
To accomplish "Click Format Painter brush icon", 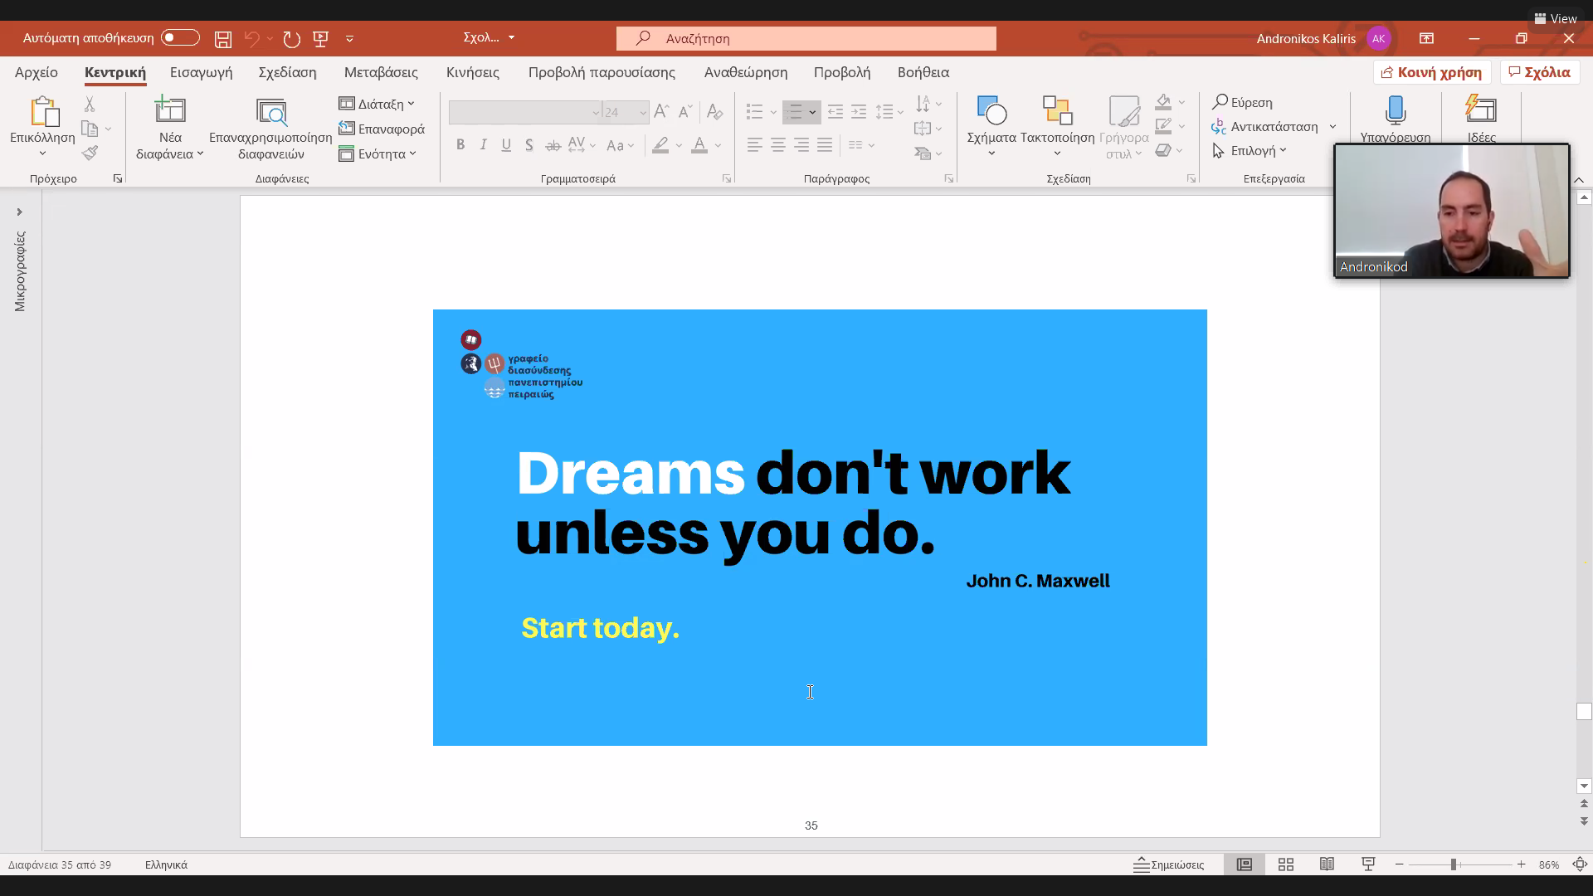I will click(x=90, y=153).
